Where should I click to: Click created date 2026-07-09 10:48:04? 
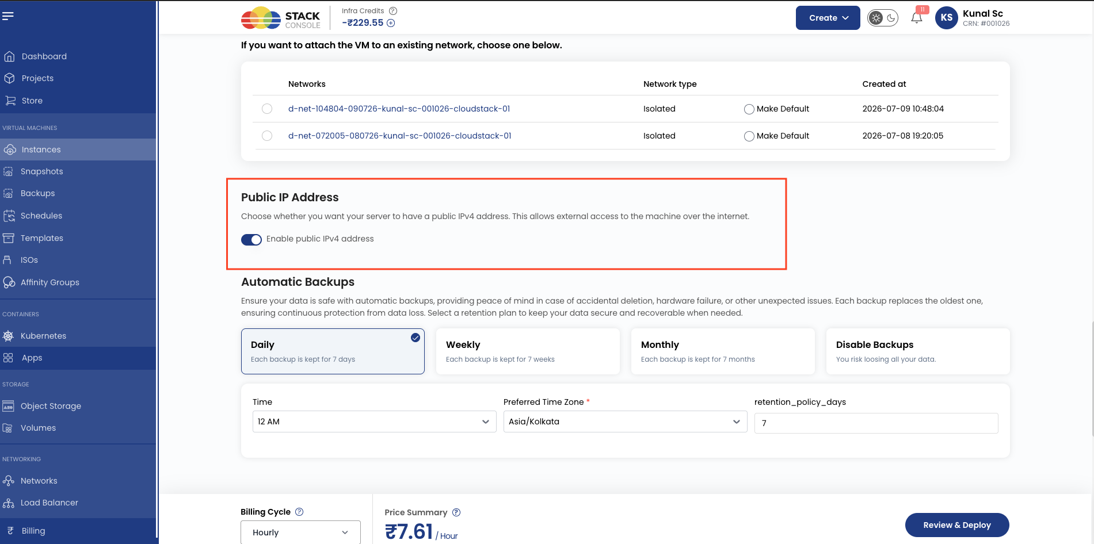[x=903, y=109]
